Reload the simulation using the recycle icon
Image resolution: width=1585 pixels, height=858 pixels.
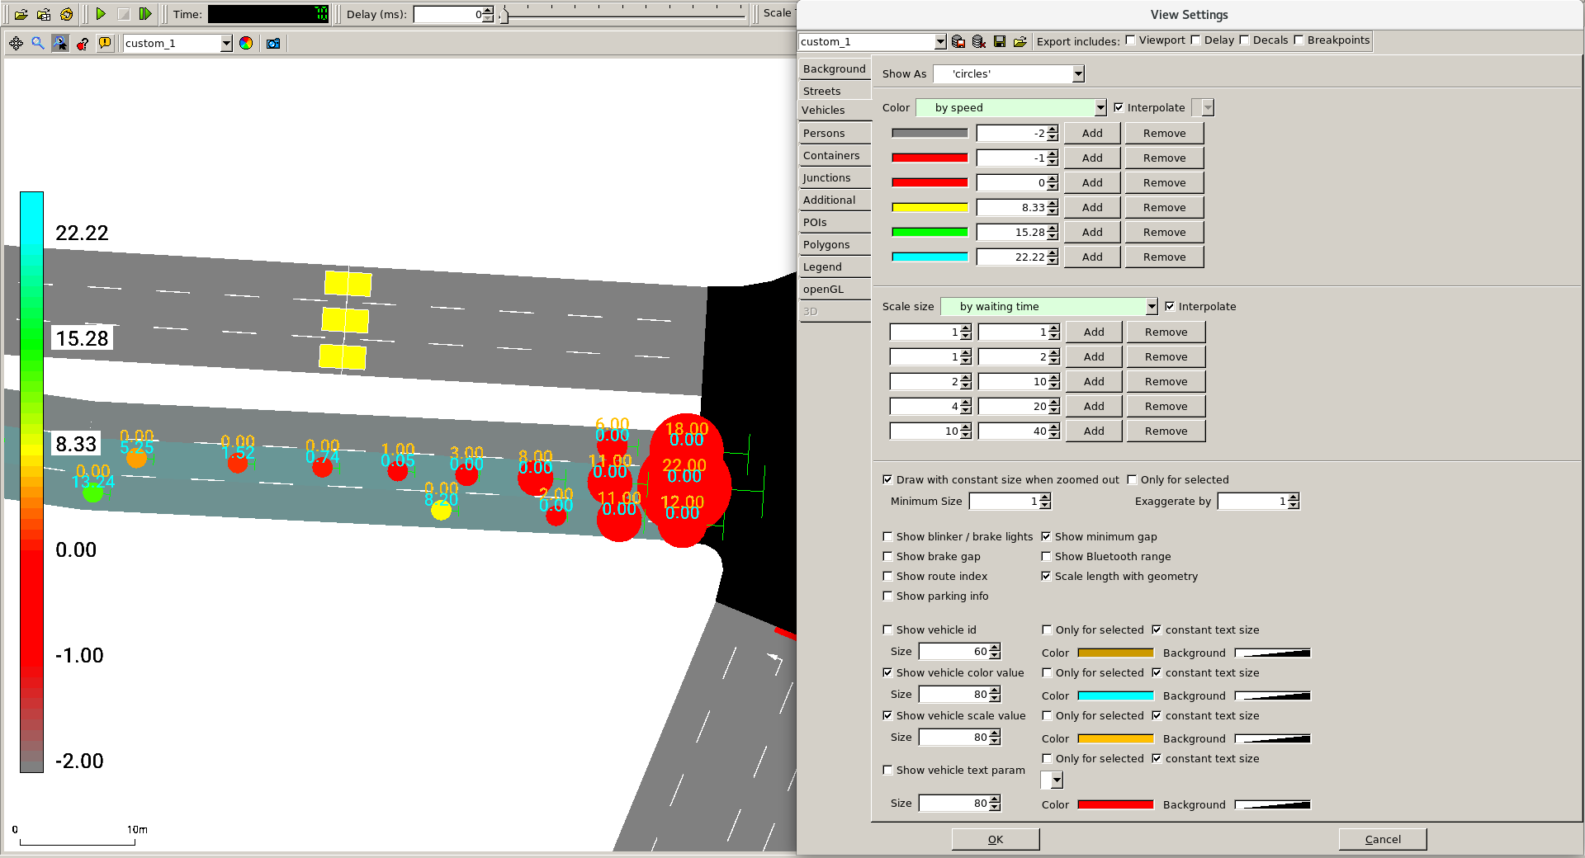[66, 14]
